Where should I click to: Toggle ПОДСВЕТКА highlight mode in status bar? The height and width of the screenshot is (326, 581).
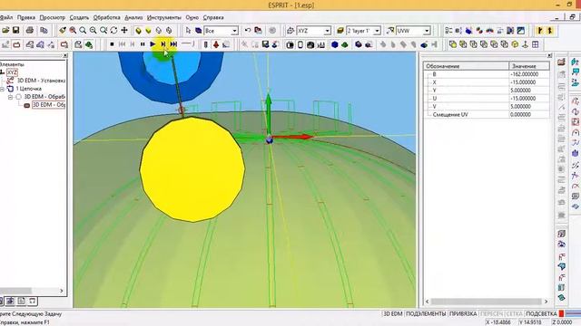[541, 314]
